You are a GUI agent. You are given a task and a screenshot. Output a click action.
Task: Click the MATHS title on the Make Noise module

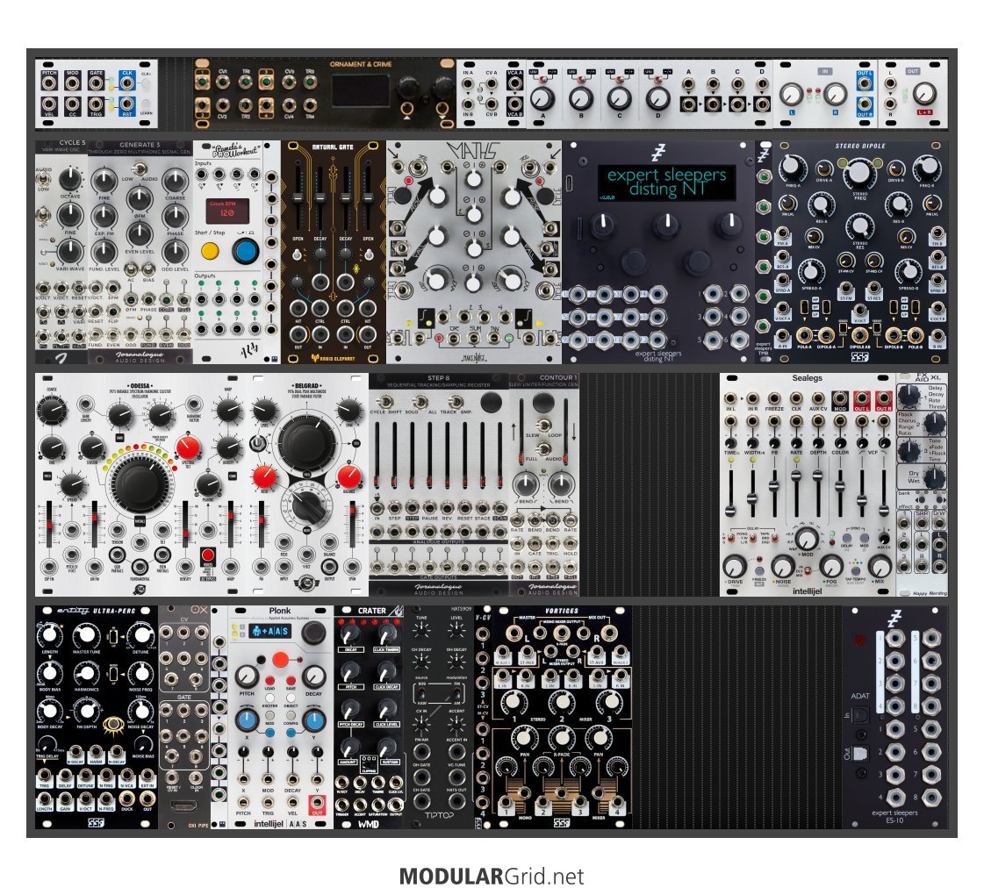pos(473,151)
